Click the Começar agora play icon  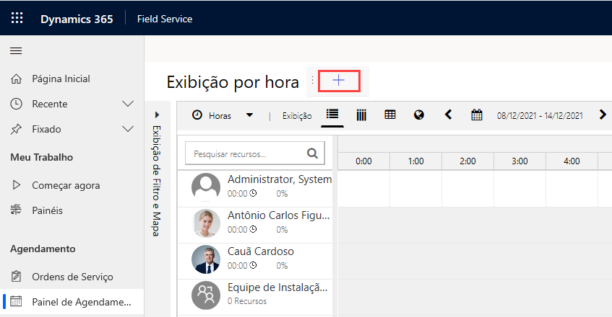tap(16, 184)
